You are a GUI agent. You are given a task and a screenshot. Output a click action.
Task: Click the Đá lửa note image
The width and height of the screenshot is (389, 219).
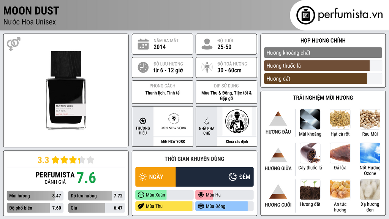340,153
